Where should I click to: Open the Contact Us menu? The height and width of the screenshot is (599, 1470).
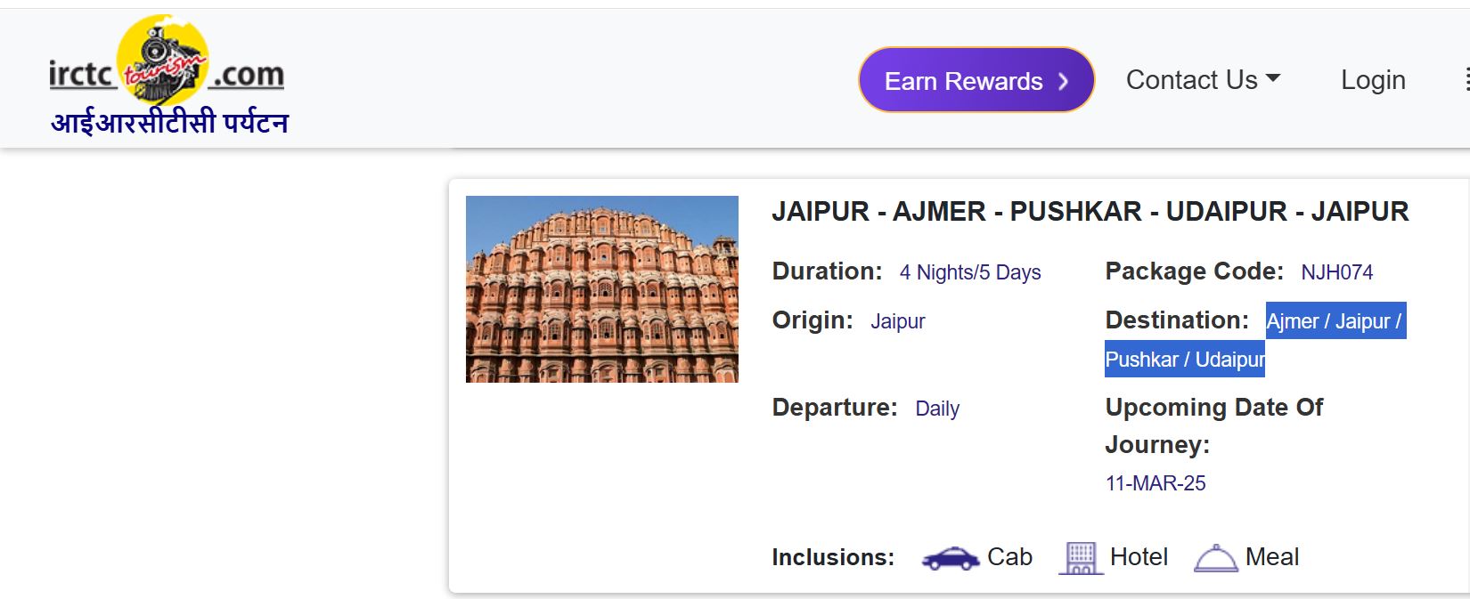click(x=1194, y=79)
